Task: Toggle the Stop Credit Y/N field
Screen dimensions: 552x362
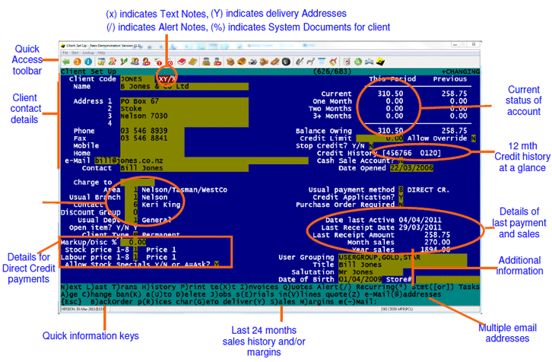Action: point(370,145)
